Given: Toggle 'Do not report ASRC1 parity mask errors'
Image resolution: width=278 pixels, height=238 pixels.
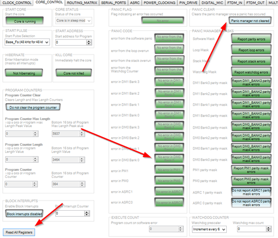Looking at the screenshot, I should pos(251,192).
